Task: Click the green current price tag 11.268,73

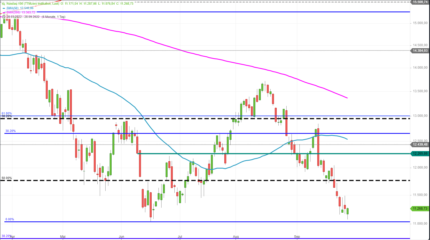Action: 420,209
